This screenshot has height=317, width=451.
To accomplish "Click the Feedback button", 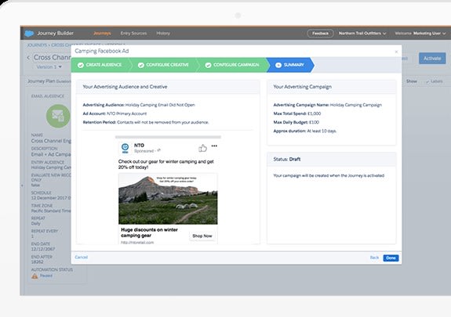I will point(320,34).
